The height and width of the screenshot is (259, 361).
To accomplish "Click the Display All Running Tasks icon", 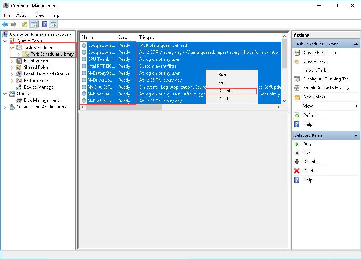I will point(297,79).
